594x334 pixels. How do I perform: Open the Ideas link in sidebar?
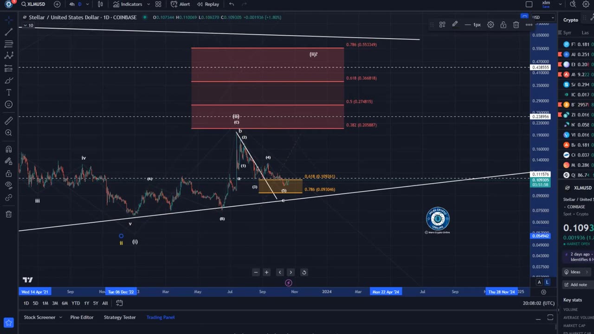click(576, 272)
